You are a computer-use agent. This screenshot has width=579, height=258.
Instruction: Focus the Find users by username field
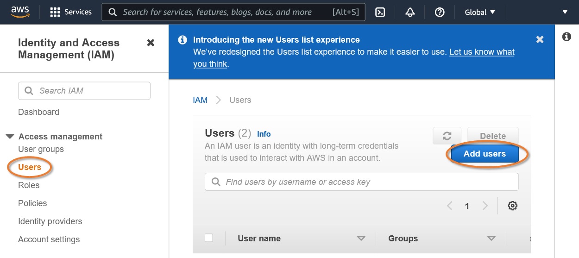(x=362, y=182)
